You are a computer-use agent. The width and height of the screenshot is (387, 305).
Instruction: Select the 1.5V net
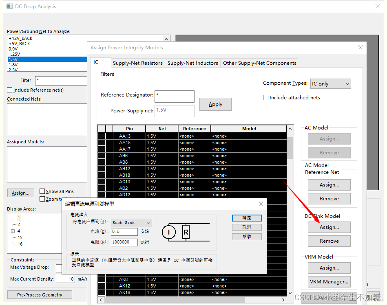(47, 59)
